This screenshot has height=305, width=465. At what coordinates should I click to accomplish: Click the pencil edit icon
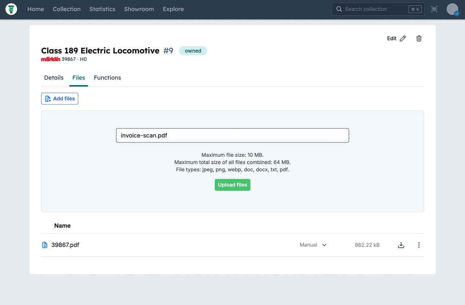[x=403, y=39]
